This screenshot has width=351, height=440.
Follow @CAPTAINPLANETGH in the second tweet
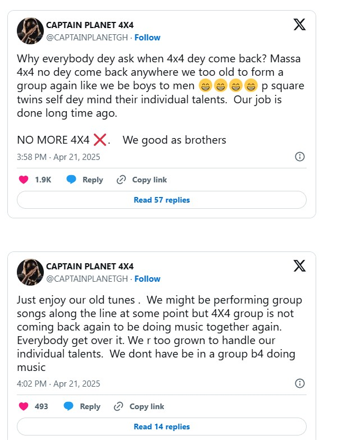[x=147, y=279]
